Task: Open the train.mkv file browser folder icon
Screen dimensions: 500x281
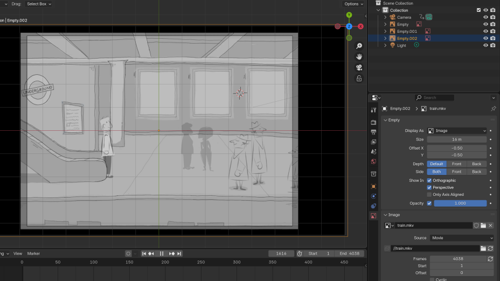Action: [x=483, y=226]
